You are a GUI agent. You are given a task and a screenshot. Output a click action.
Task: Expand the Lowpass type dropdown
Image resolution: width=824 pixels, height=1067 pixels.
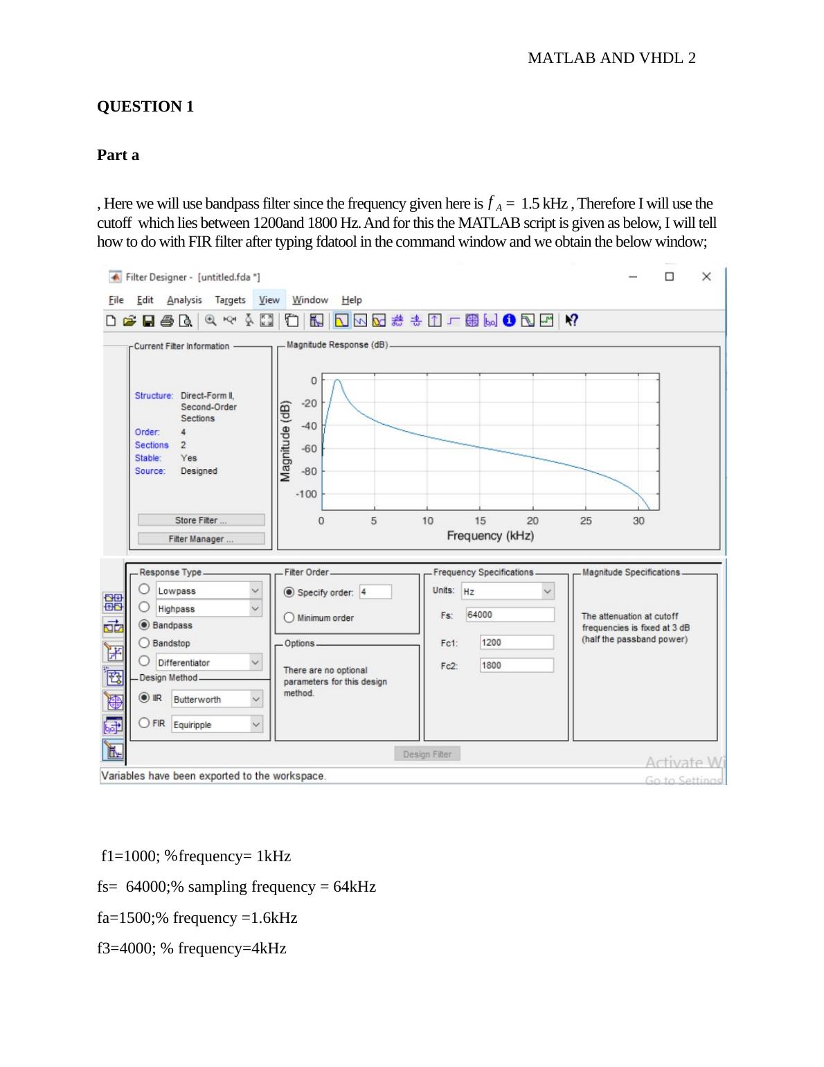pos(256,591)
